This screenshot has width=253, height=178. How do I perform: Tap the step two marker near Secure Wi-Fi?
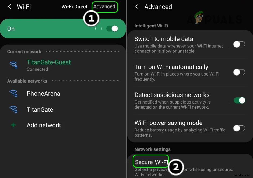pyautogui.click(x=176, y=167)
